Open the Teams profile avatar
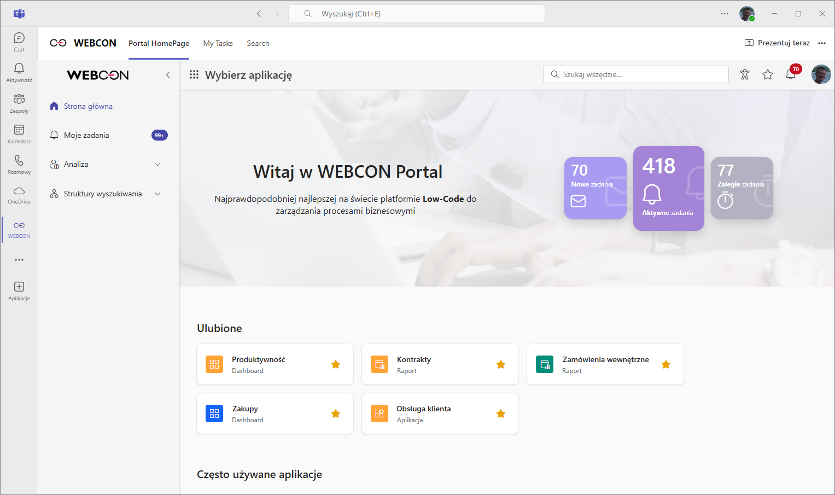This screenshot has width=835, height=495. tap(747, 14)
